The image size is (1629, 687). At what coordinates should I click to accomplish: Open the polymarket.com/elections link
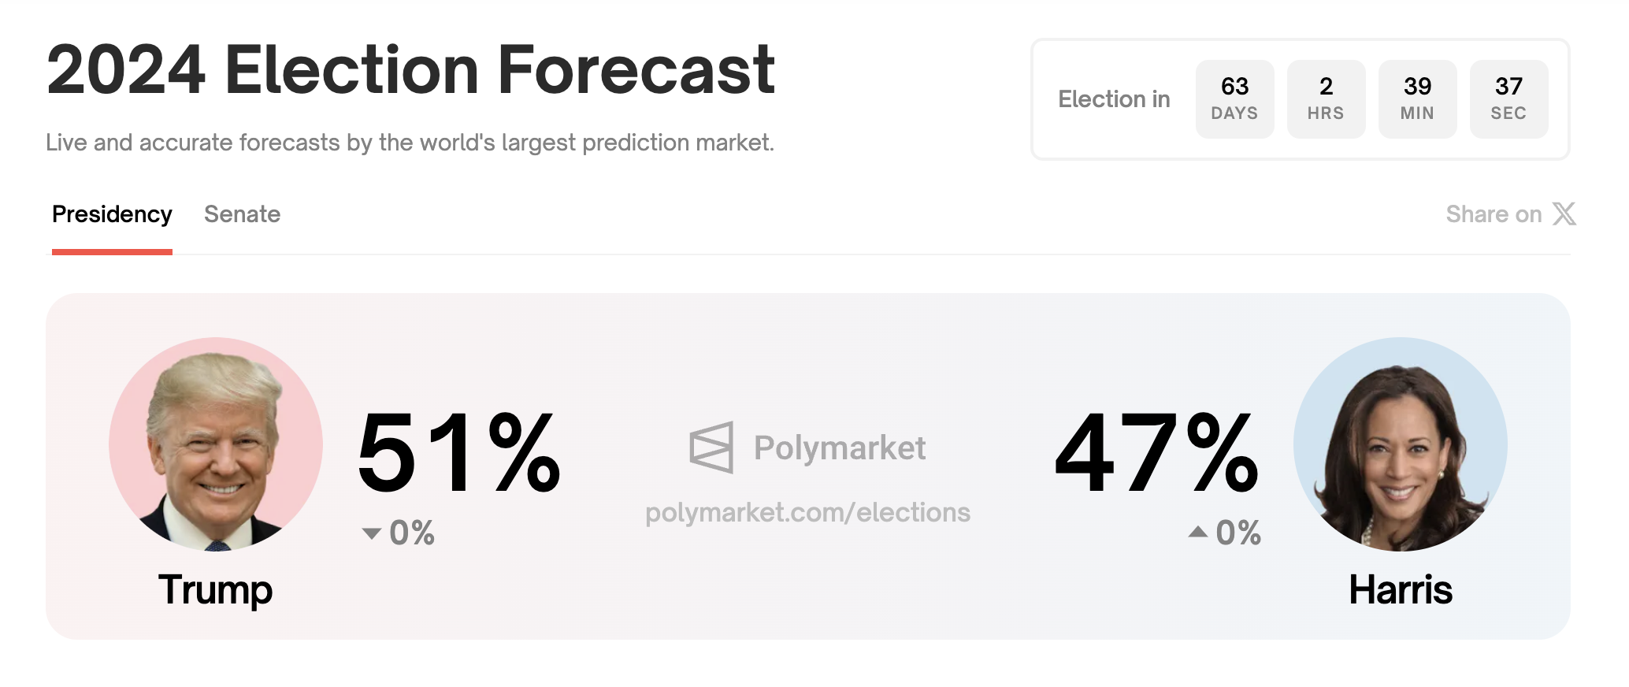point(807,513)
